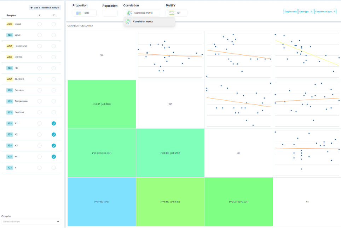Click the T2 chart icon under Multi Y
Image resolution: width=341 pixels, height=228 pixels.
172,13
